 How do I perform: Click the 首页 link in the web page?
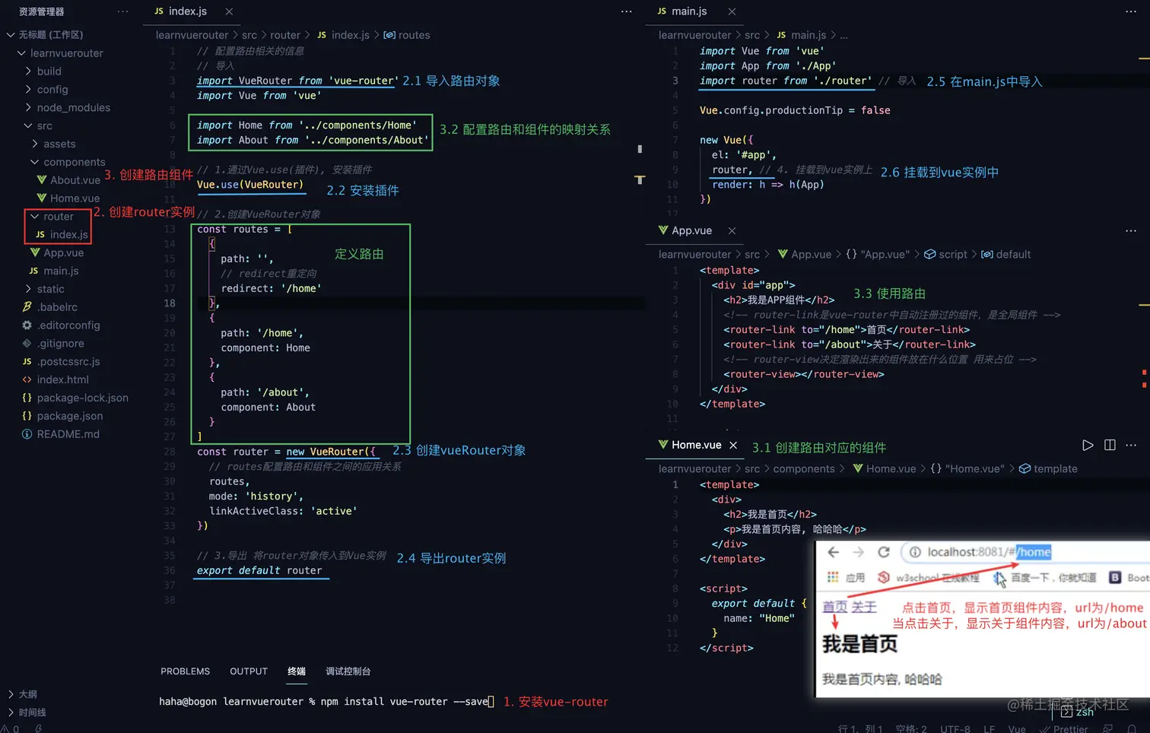(834, 607)
